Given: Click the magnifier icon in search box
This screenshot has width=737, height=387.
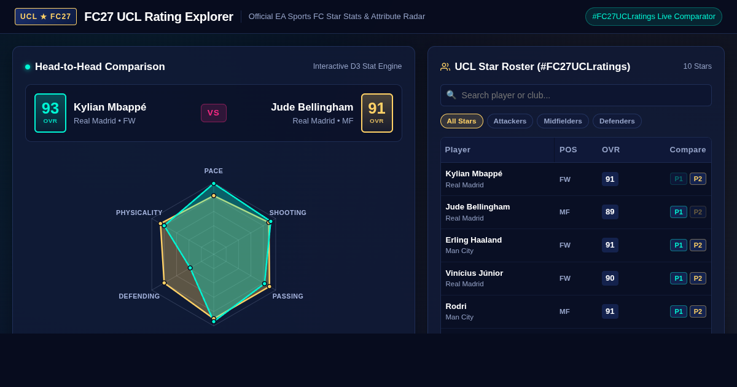Looking at the screenshot, I should (x=451, y=95).
